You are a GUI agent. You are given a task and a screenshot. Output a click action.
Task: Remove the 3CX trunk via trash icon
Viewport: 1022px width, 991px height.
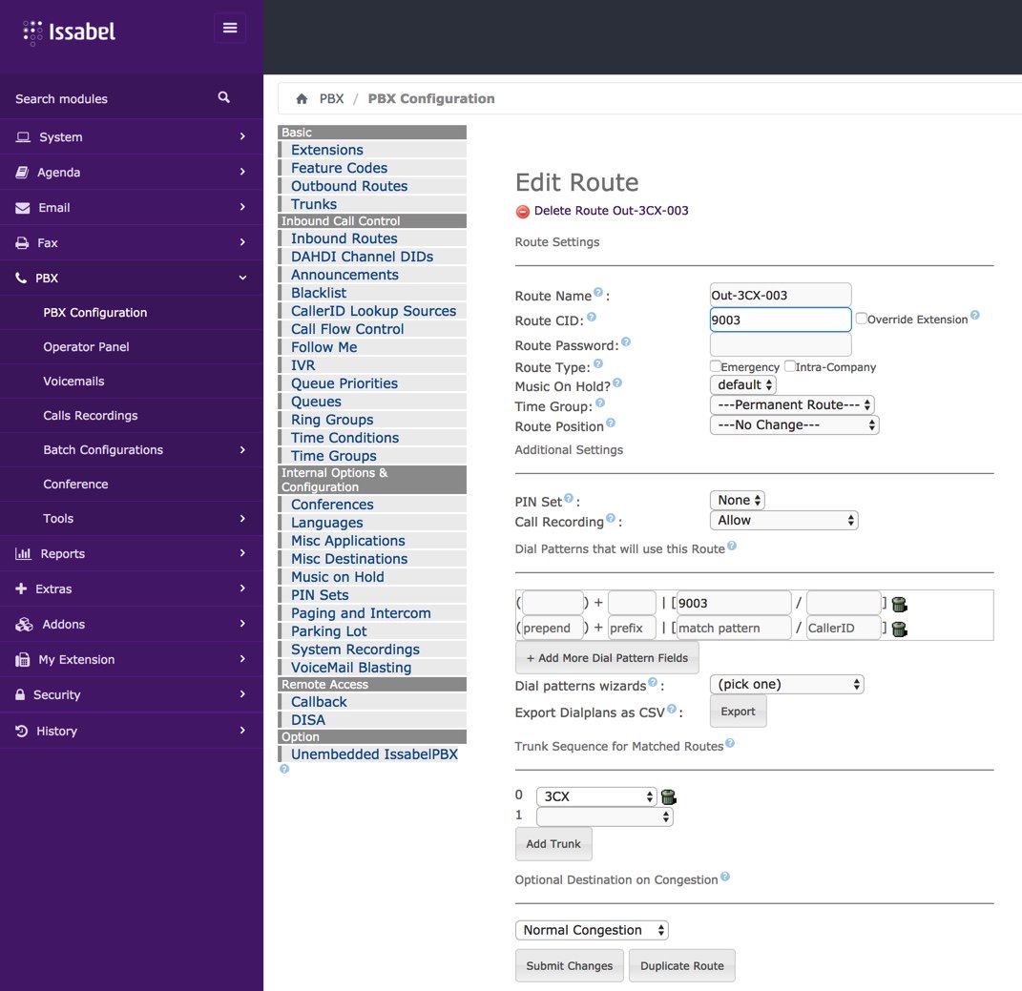pos(669,796)
